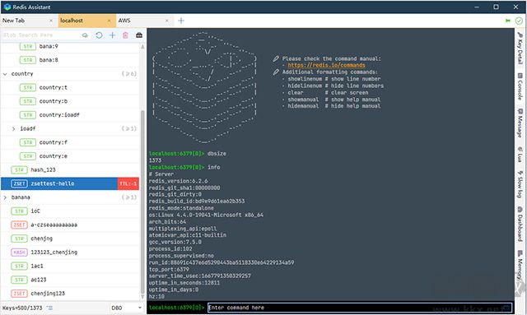Expand the banana folder
The image size is (527, 315).
tap(5, 197)
